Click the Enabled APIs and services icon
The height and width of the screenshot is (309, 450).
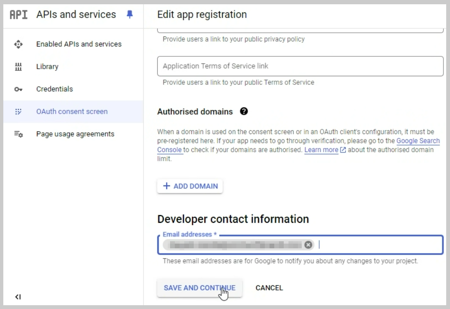coord(18,44)
